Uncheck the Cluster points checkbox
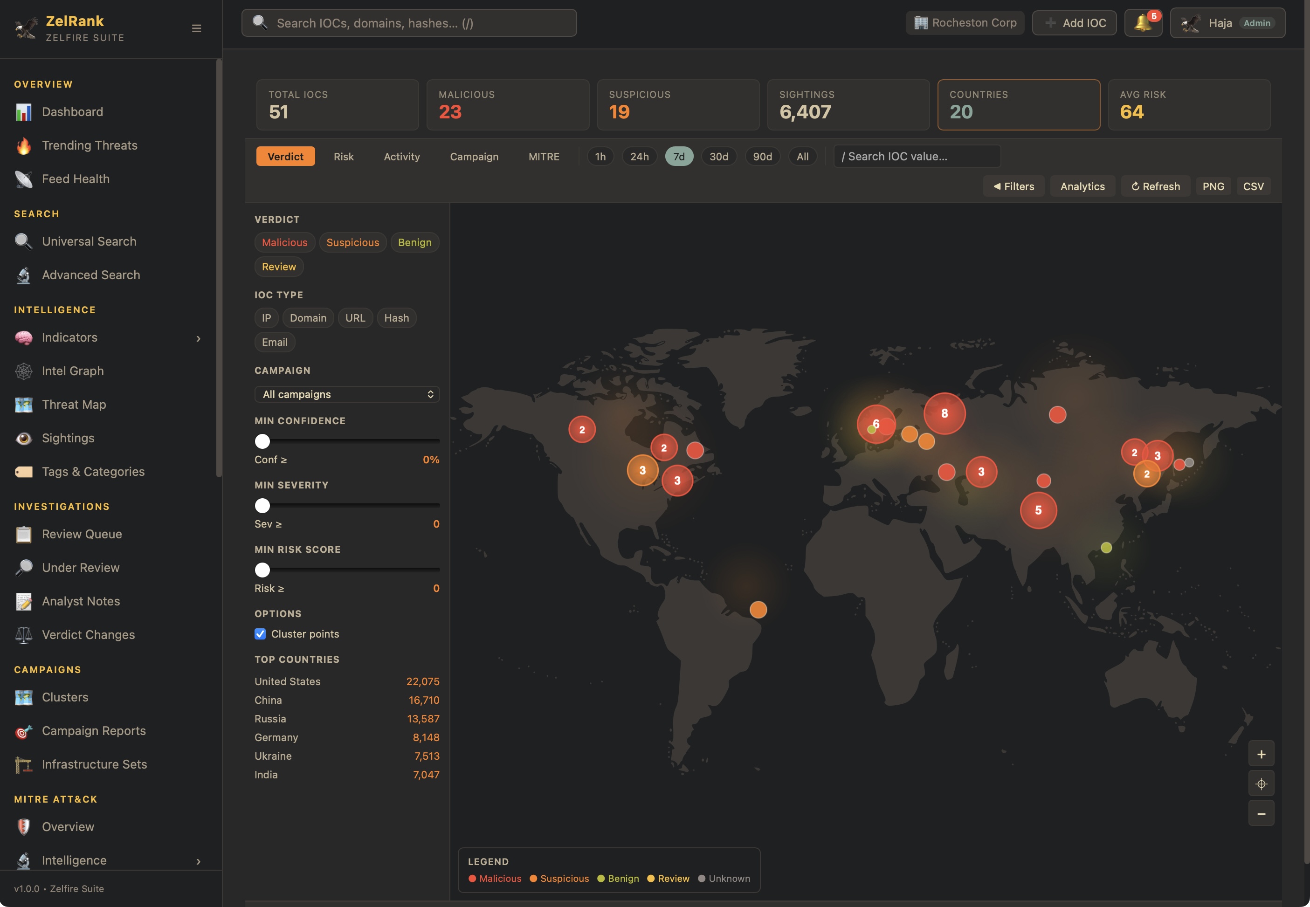 coord(260,634)
